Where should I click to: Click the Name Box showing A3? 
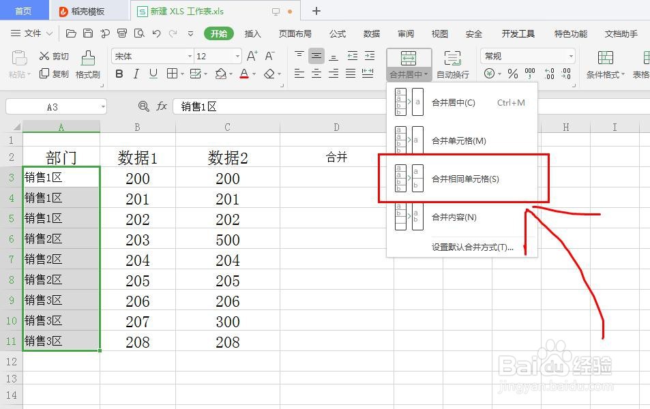[x=55, y=106]
